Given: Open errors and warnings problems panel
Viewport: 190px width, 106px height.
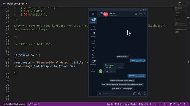Looking at the screenshot, I should [x=34, y=104].
